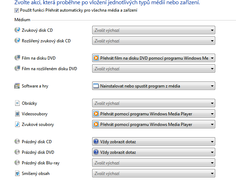
Task: Click the DVD film icon beside Film na disku DVD
Action: [x=17, y=58]
